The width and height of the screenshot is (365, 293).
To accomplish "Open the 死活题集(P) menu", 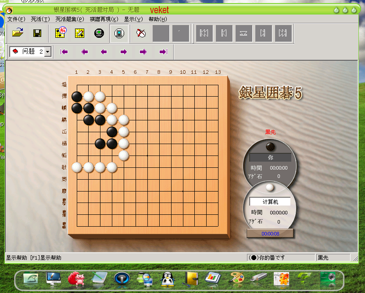I will (x=70, y=19).
